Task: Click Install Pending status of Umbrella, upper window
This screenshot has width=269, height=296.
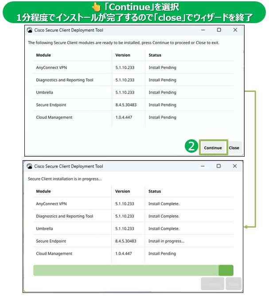Action: (163, 92)
